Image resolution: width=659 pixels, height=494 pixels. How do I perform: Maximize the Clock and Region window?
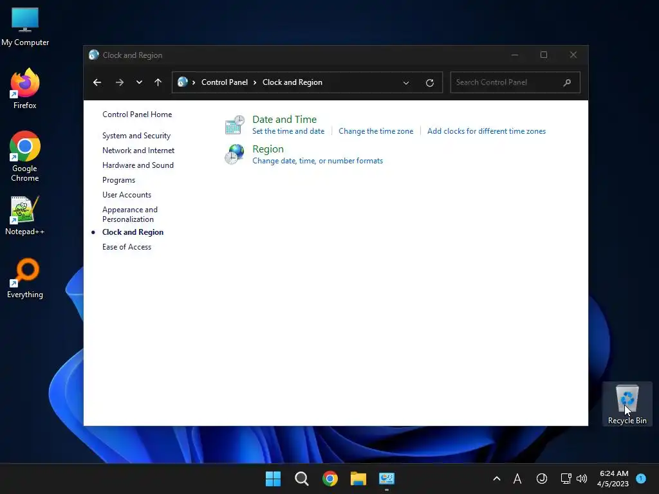point(544,55)
